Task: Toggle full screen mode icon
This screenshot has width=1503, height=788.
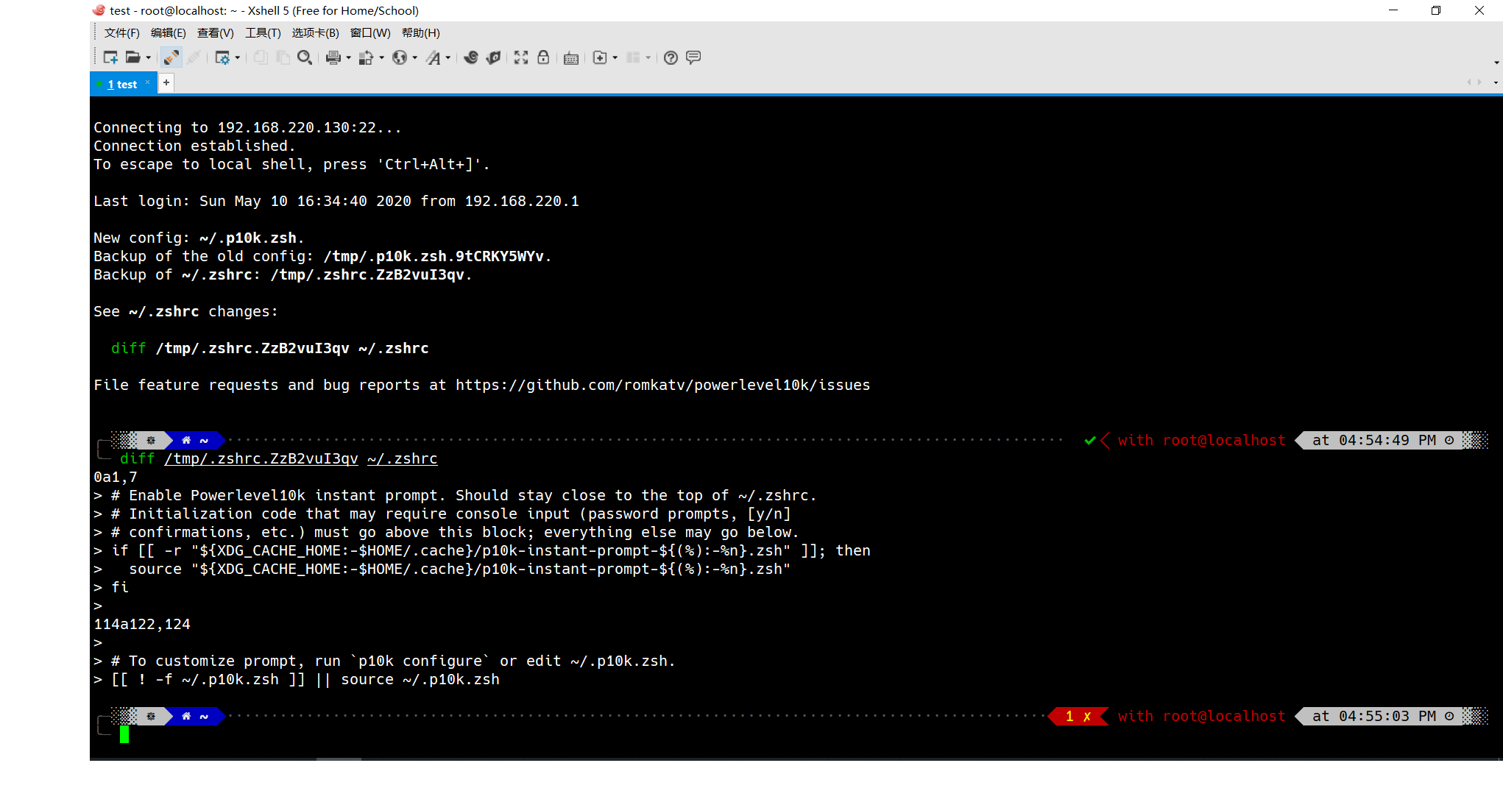Action: pyautogui.click(x=520, y=57)
